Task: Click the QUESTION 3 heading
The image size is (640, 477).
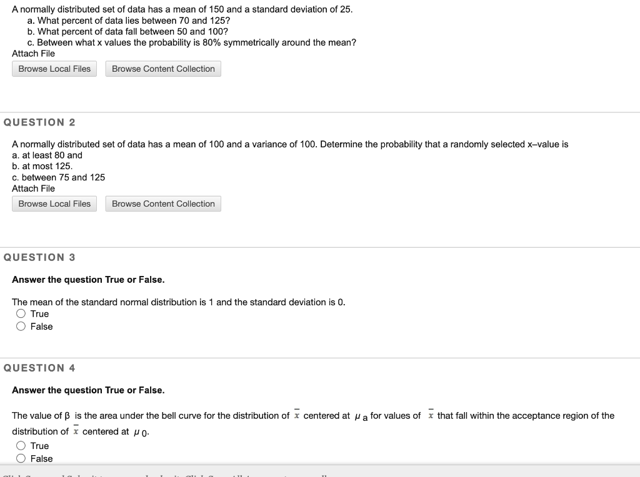Action: 39,257
